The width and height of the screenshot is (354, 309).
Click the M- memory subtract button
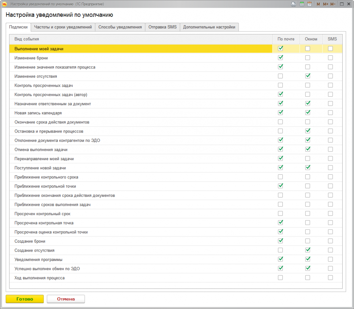click(333, 4)
